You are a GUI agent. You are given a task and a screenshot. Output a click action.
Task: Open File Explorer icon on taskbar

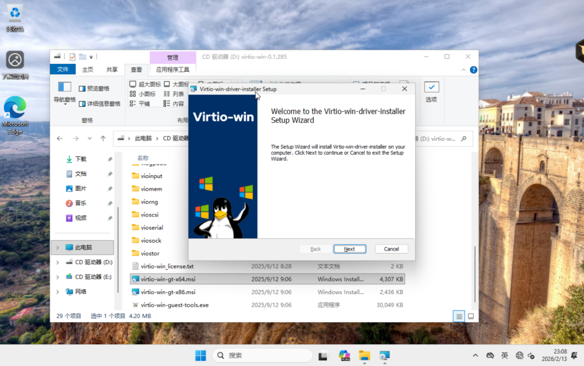tap(364, 355)
